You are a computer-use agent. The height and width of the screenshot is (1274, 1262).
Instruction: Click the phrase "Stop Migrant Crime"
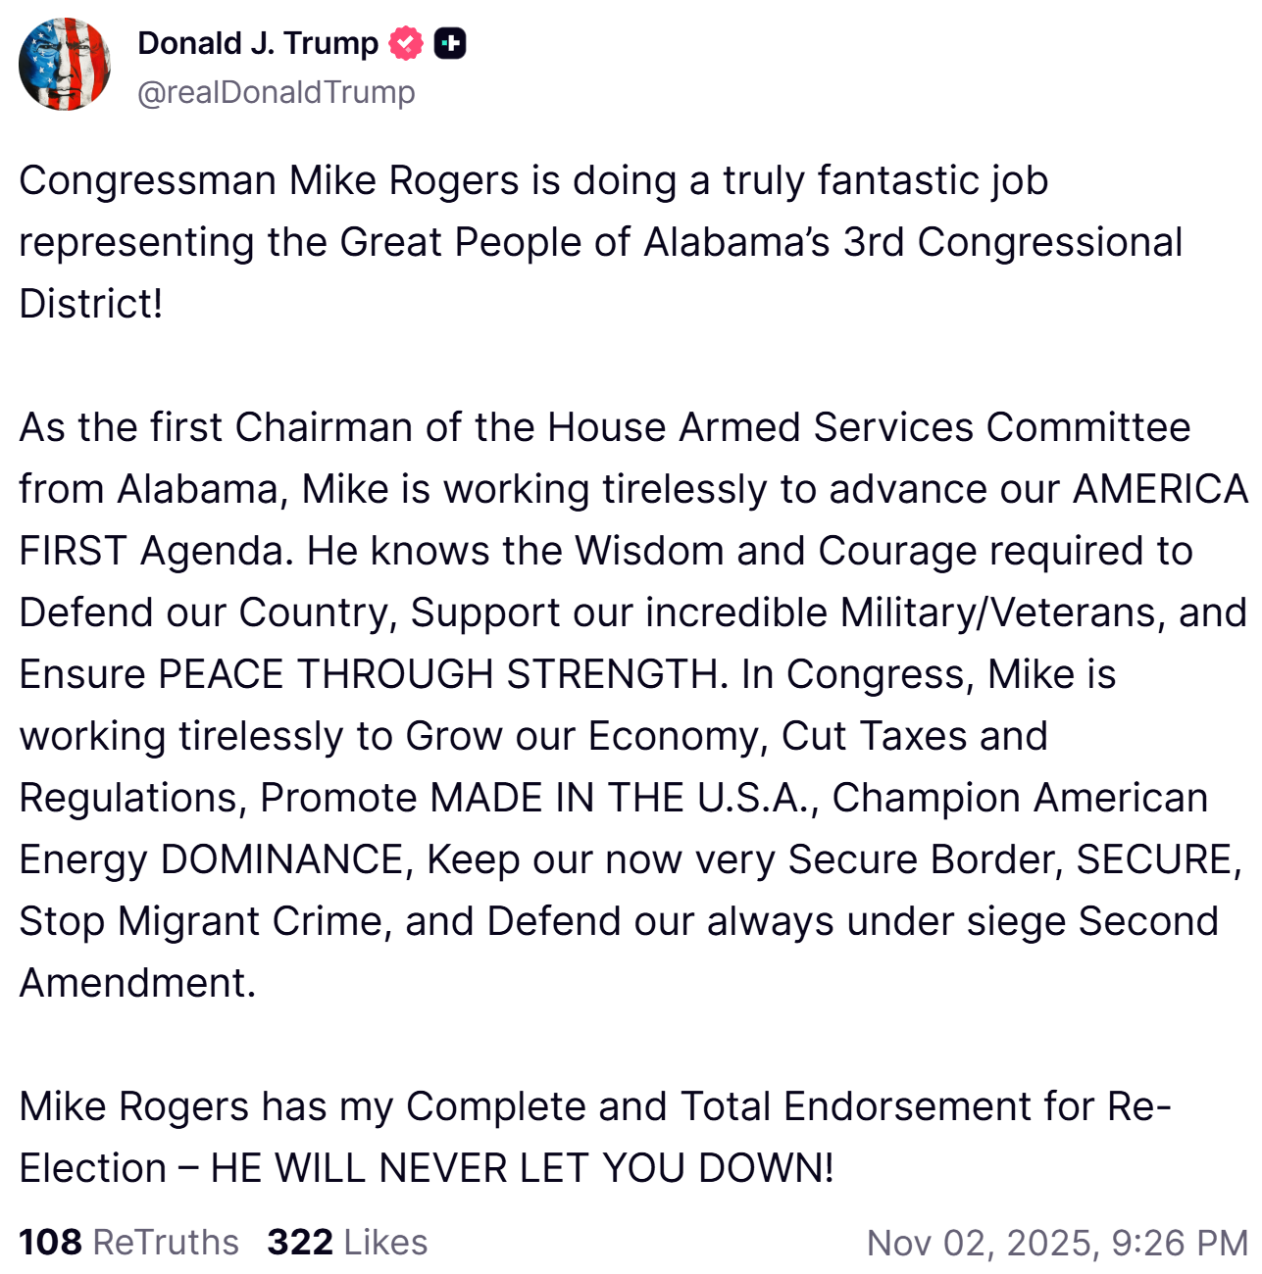click(x=200, y=922)
